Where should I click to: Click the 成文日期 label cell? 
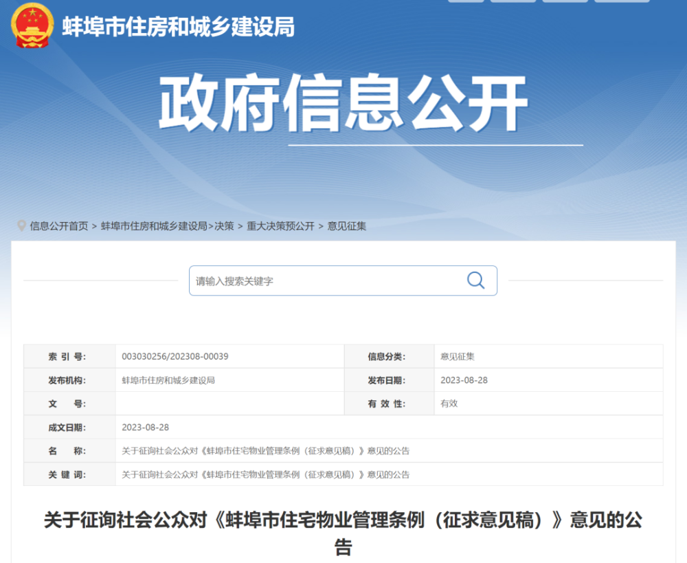[x=69, y=427]
